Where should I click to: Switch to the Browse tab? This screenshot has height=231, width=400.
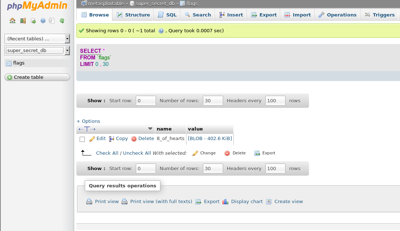click(x=95, y=15)
